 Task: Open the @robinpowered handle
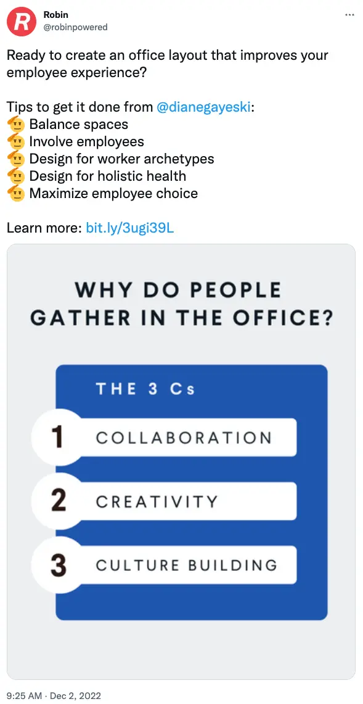75,27
